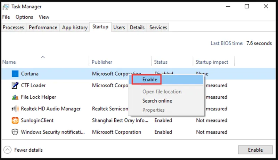The image size is (278, 160).
Task: Maximize the Task Manager window
Action: pos(247,6)
